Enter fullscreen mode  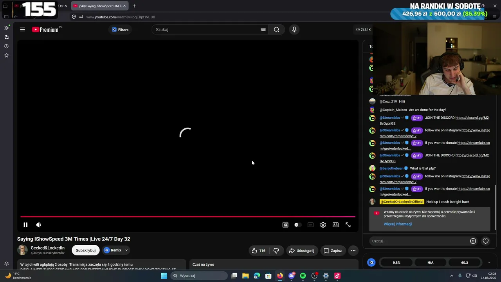coord(348,225)
